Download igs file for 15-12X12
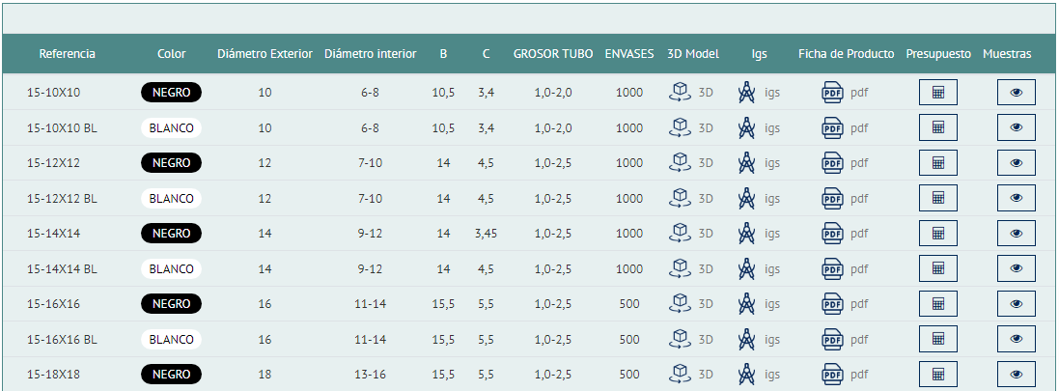The width and height of the screenshot is (1059, 391). coord(758,163)
